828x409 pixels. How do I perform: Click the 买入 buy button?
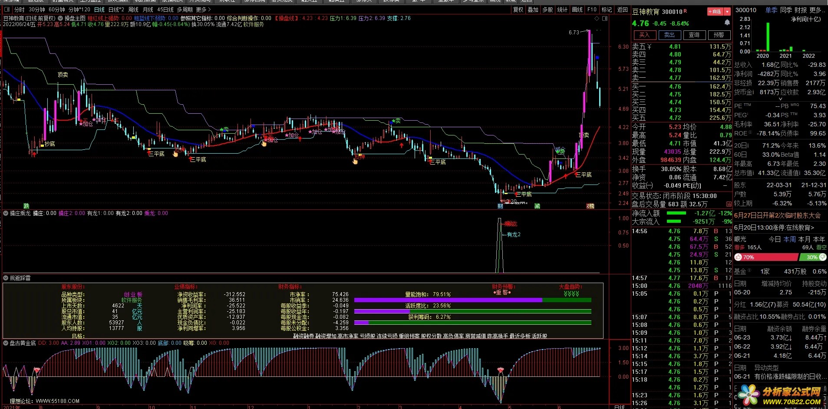(644, 35)
